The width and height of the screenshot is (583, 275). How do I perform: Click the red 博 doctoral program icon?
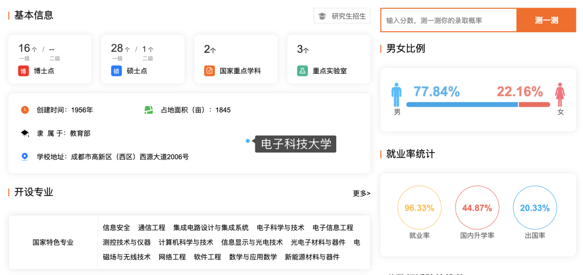23,71
